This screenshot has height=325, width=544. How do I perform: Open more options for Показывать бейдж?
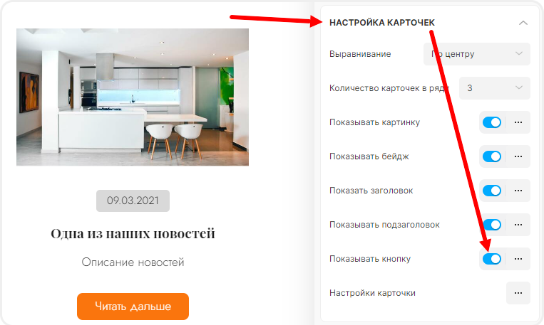click(518, 156)
